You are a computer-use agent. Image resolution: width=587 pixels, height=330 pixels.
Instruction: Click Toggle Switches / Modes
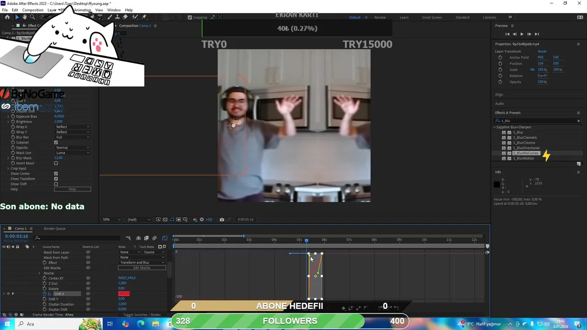click(x=142, y=315)
